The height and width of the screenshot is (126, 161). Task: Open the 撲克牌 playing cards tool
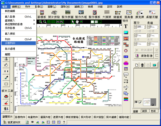[x=140, y=14]
